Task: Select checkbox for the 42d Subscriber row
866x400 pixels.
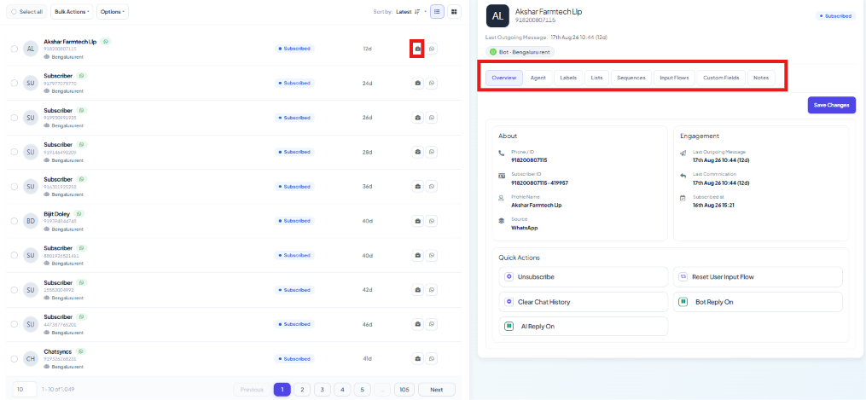Action: click(x=15, y=290)
